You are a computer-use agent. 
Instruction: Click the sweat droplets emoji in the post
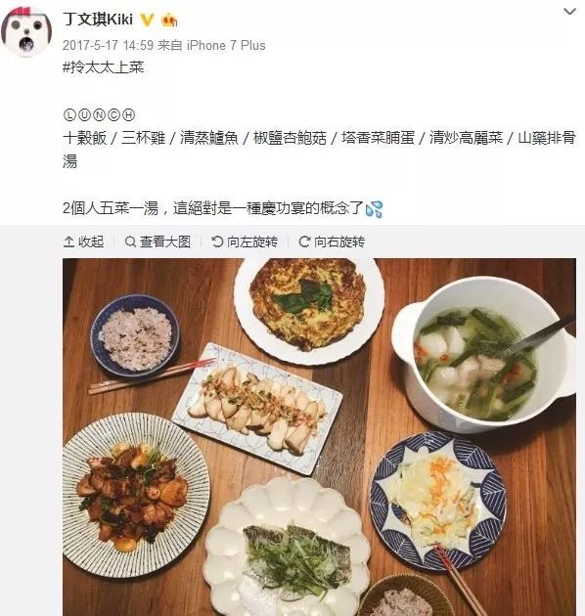coord(374,209)
